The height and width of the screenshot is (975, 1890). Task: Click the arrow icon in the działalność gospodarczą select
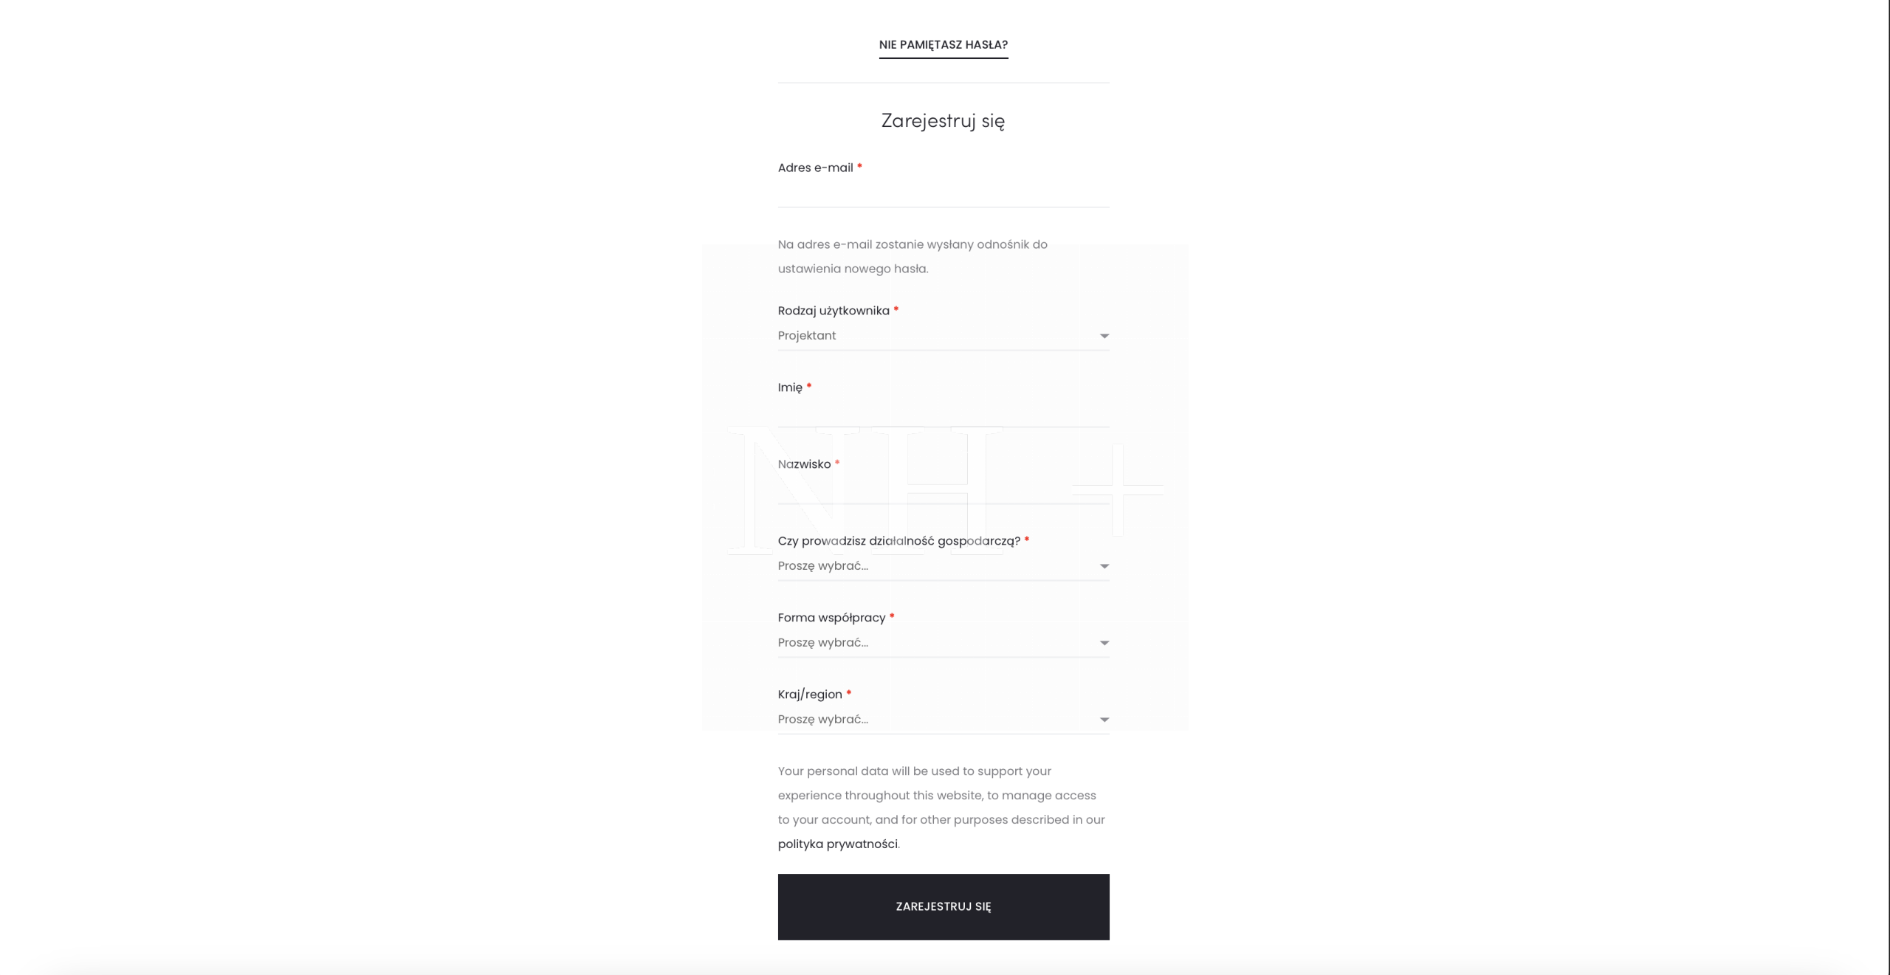click(x=1104, y=566)
